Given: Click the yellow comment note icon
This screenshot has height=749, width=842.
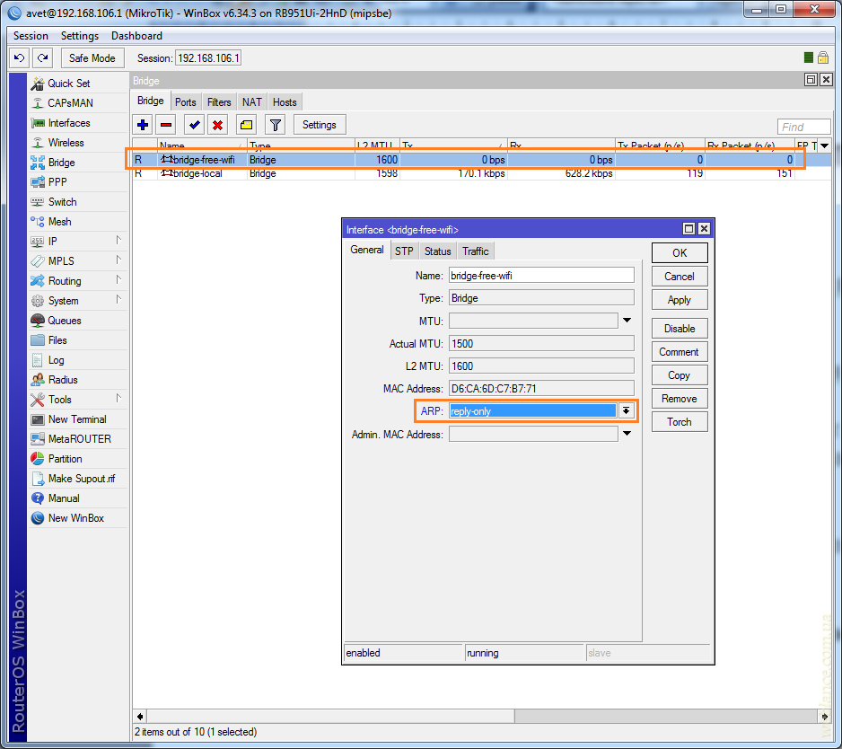Looking at the screenshot, I should click(246, 125).
